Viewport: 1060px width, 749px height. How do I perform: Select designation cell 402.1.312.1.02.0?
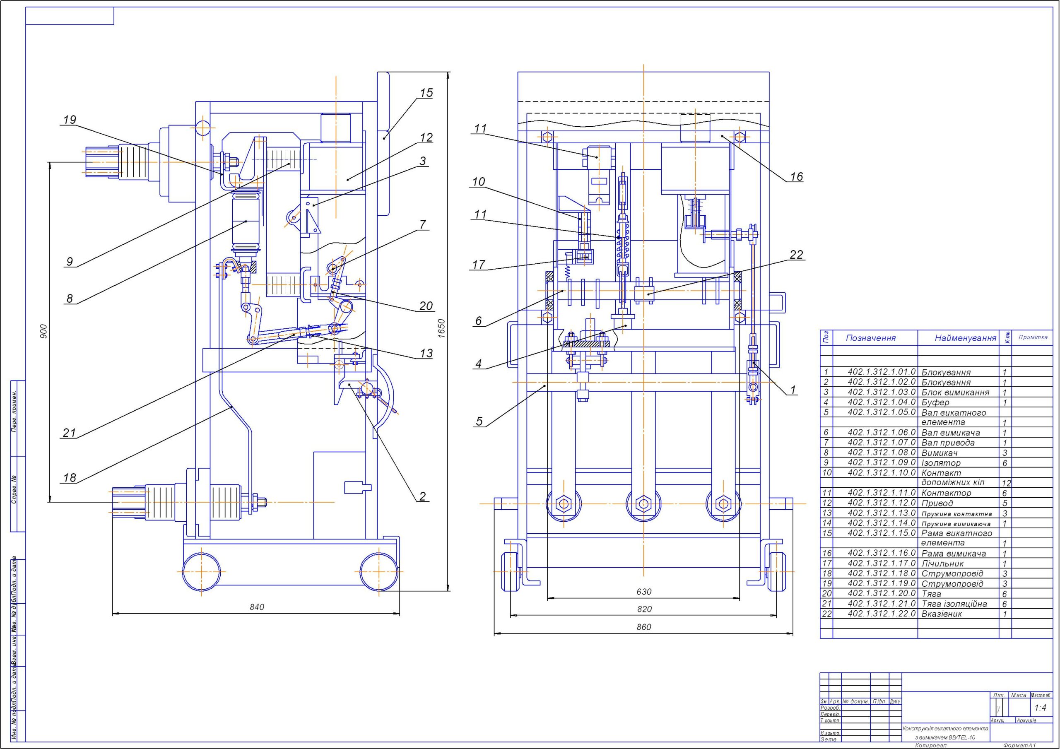tap(882, 382)
